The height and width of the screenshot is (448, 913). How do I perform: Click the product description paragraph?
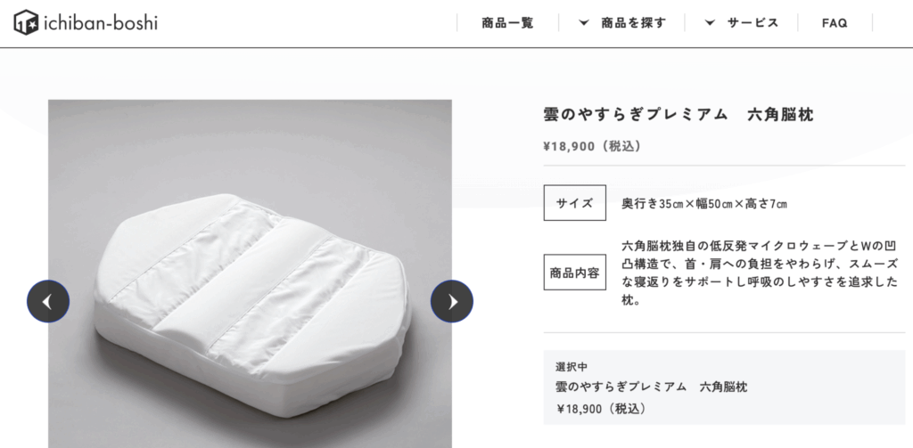tap(760, 273)
